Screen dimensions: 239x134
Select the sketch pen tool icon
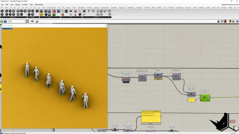click(x=37, y=21)
